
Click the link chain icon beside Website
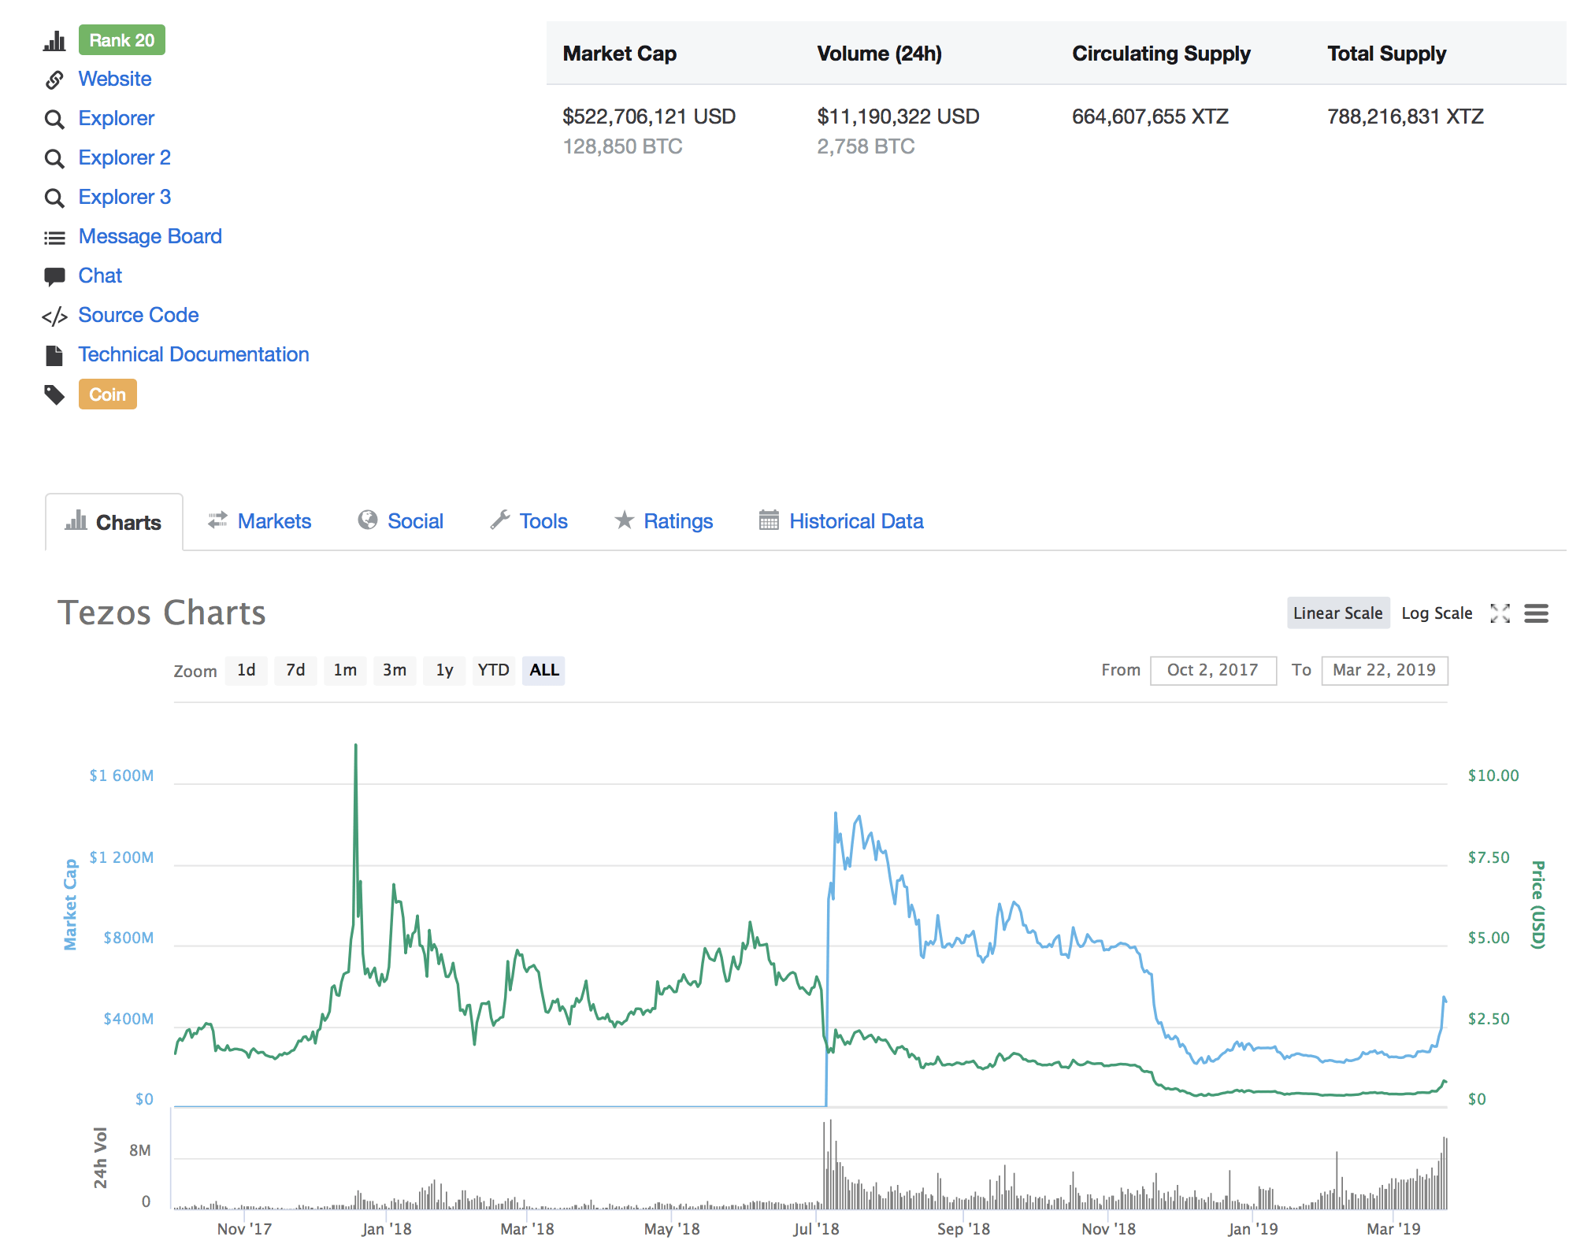click(54, 80)
